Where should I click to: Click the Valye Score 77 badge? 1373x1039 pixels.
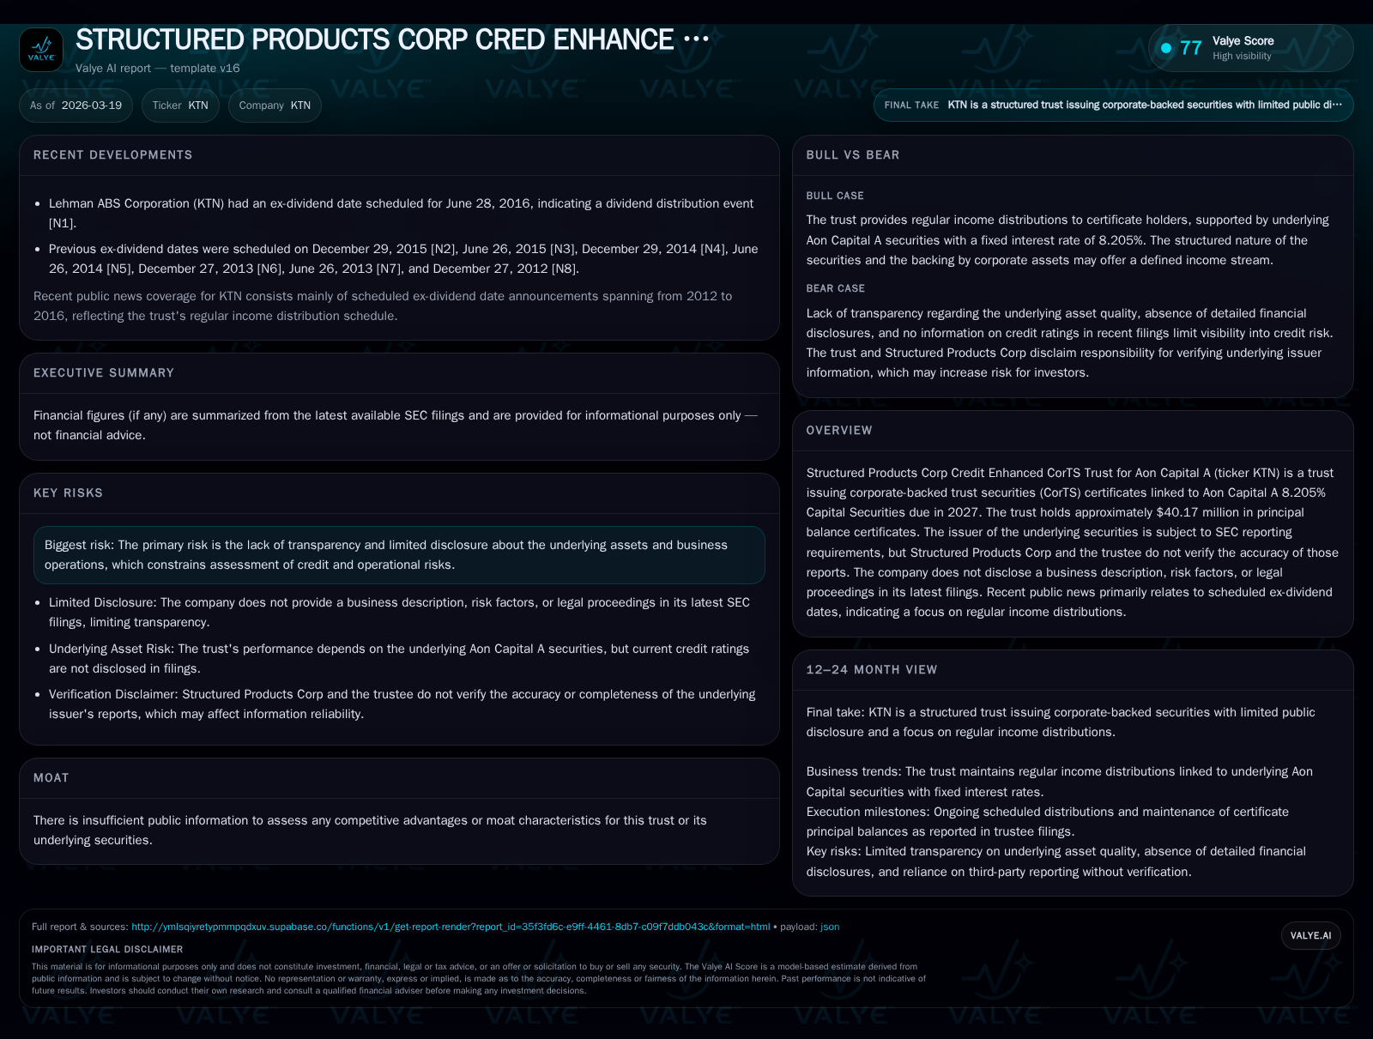point(1250,48)
